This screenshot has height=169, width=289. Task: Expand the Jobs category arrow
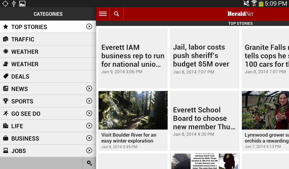89,150
